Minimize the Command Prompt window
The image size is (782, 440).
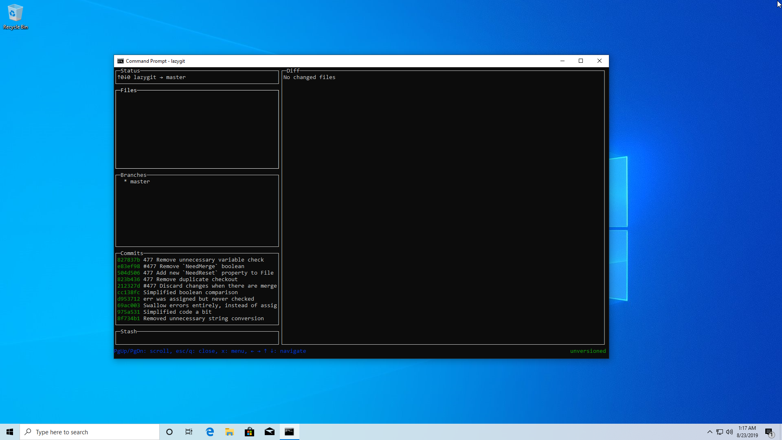(x=562, y=61)
